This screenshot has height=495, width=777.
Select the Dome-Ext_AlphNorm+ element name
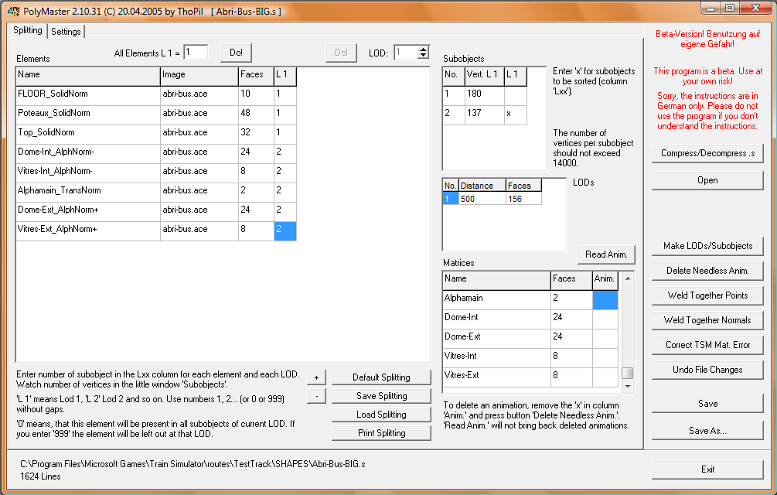click(x=58, y=210)
